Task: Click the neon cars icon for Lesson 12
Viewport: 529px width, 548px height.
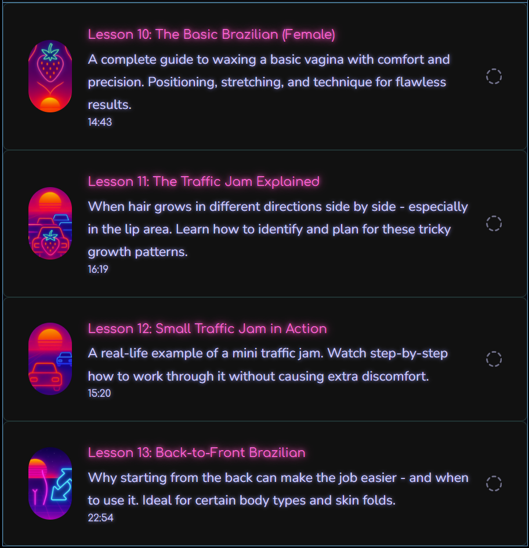Action: [50, 359]
